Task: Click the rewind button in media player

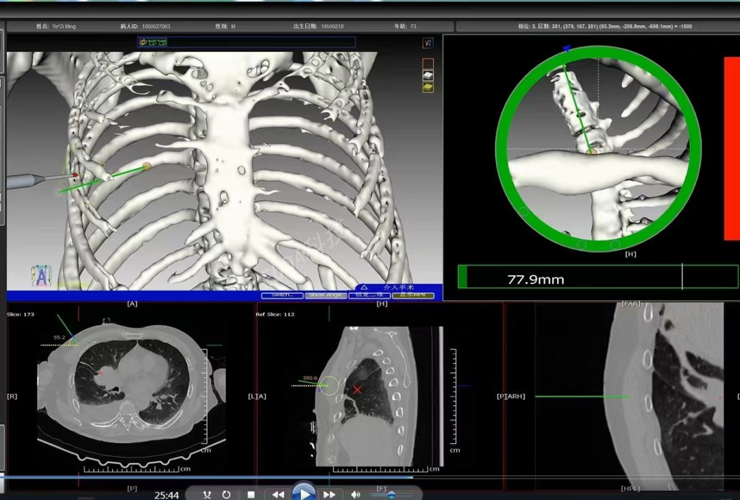Action: point(278,495)
